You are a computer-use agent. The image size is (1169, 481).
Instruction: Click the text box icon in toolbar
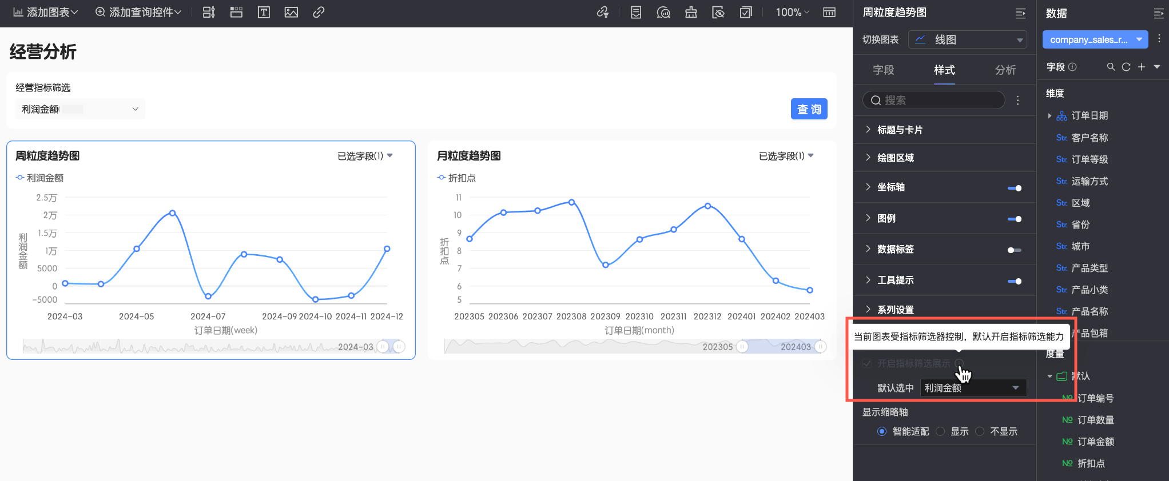coord(264,13)
